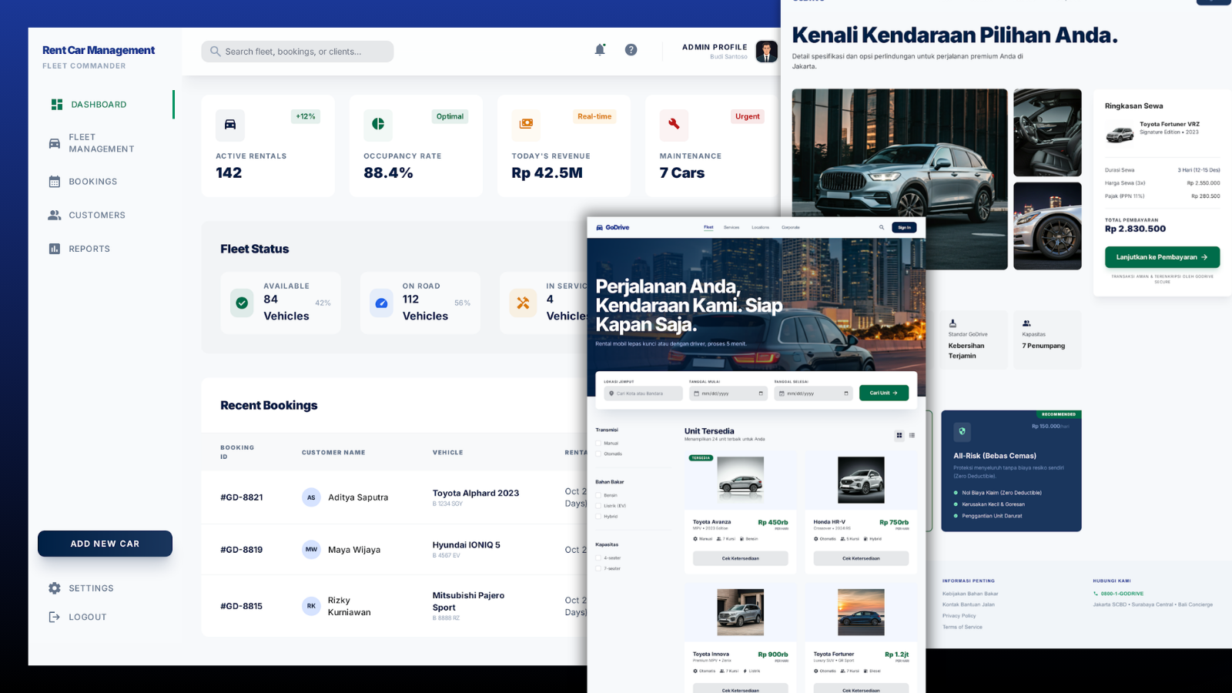Check the Hybrid fuel filter
The height and width of the screenshot is (693, 1232).
coord(598,516)
